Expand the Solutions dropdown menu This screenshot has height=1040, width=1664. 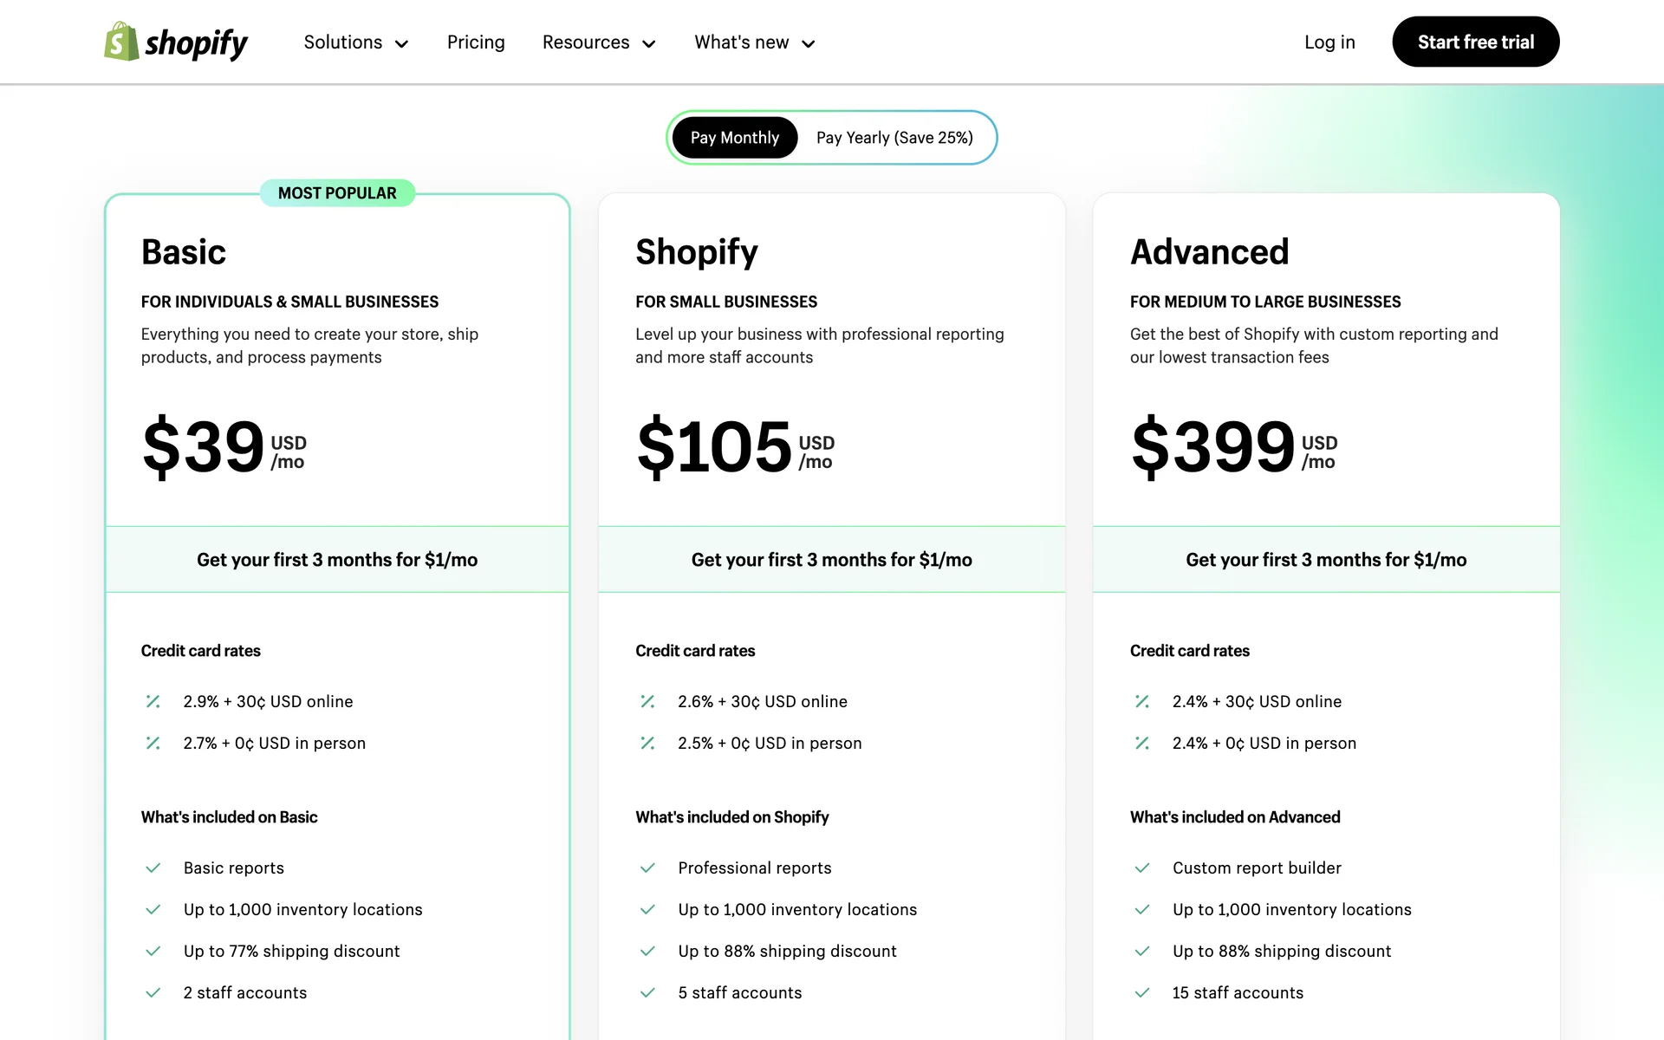[355, 42]
